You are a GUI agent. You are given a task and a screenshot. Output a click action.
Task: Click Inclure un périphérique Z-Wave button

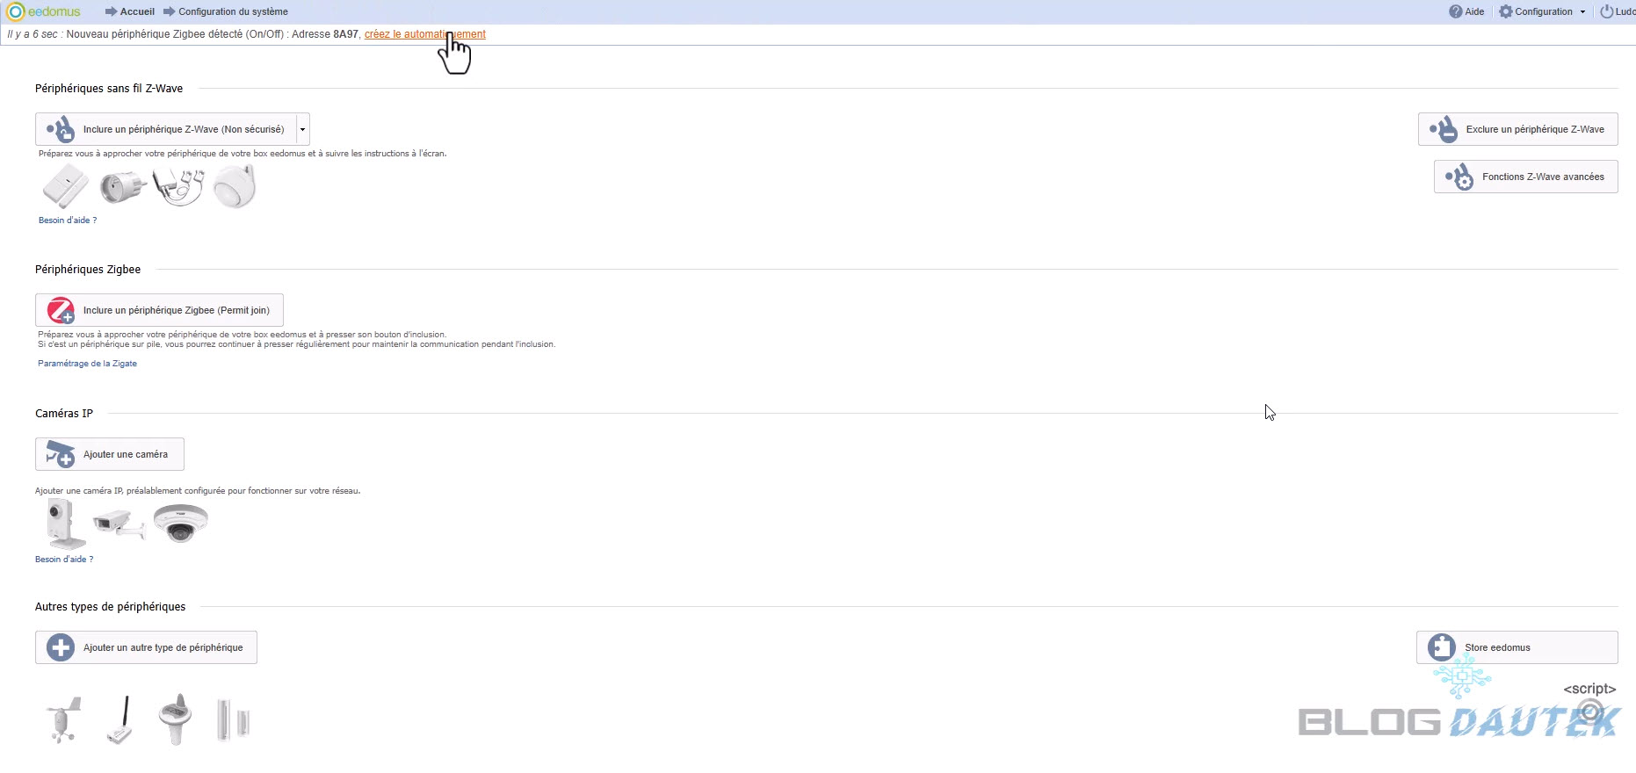(167, 129)
